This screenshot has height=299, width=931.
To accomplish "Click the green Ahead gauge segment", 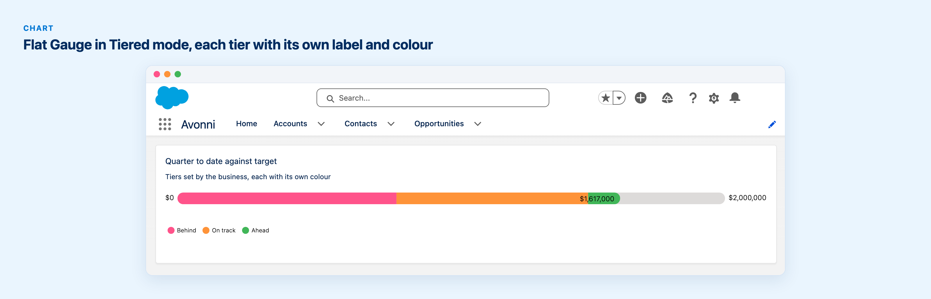I will (604, 198).
